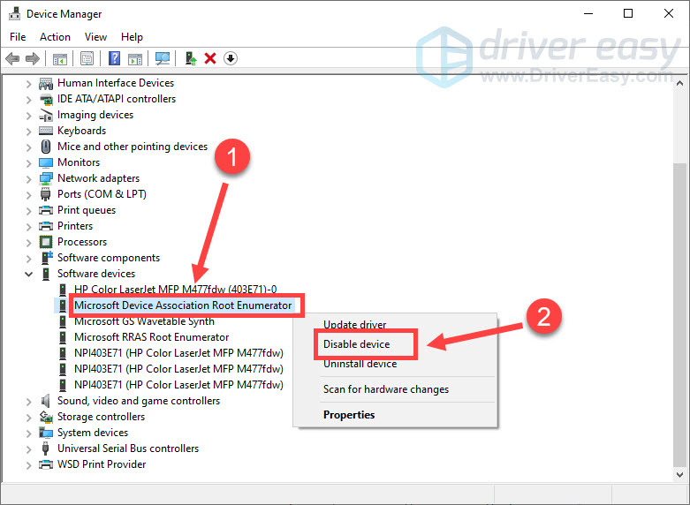This screenshot has height=505, width=690.
Task: Select Microsoft RRAS Root Enumerator item
Action: 151,337
